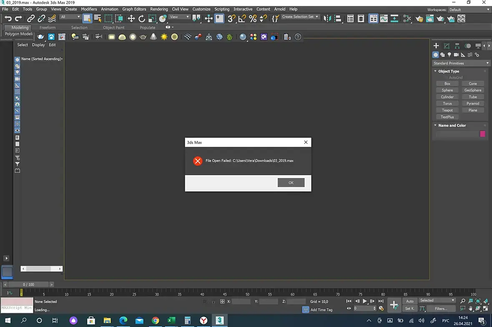Open the Standard Primitives dropdown
Viewport: 492px width, 327px height.
[x=460, y=63]
